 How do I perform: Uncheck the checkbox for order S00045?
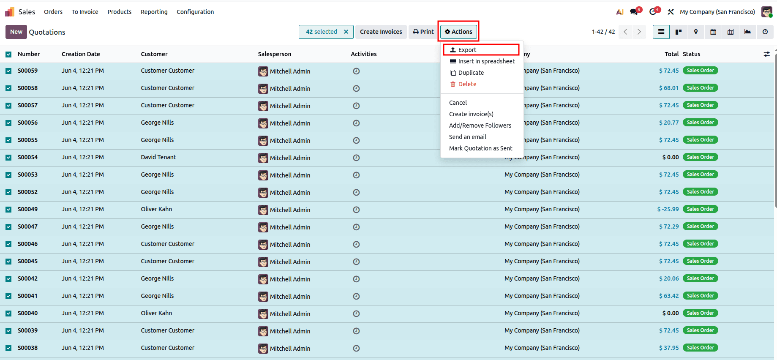tap(8, 262)
